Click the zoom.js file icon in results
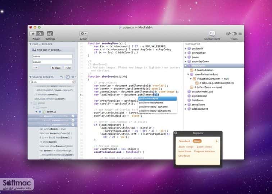 pyautogui.click(x=44, y=112)
